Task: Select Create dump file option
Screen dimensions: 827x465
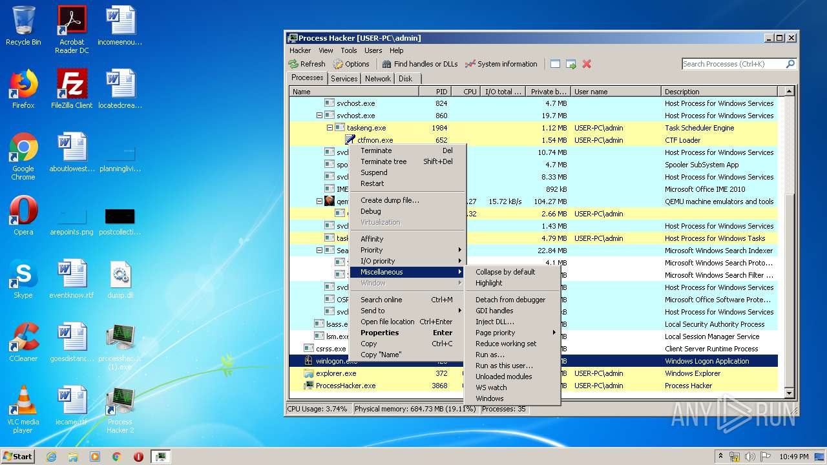Action: pos(407,200)
